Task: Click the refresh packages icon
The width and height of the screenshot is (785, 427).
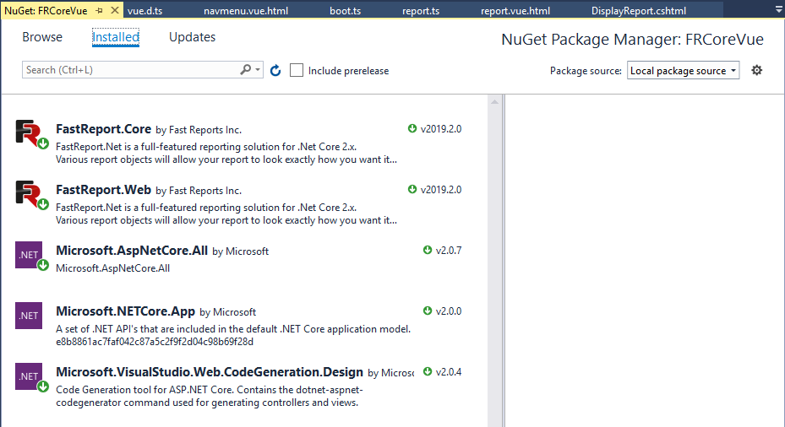Action: click(275, 71)
